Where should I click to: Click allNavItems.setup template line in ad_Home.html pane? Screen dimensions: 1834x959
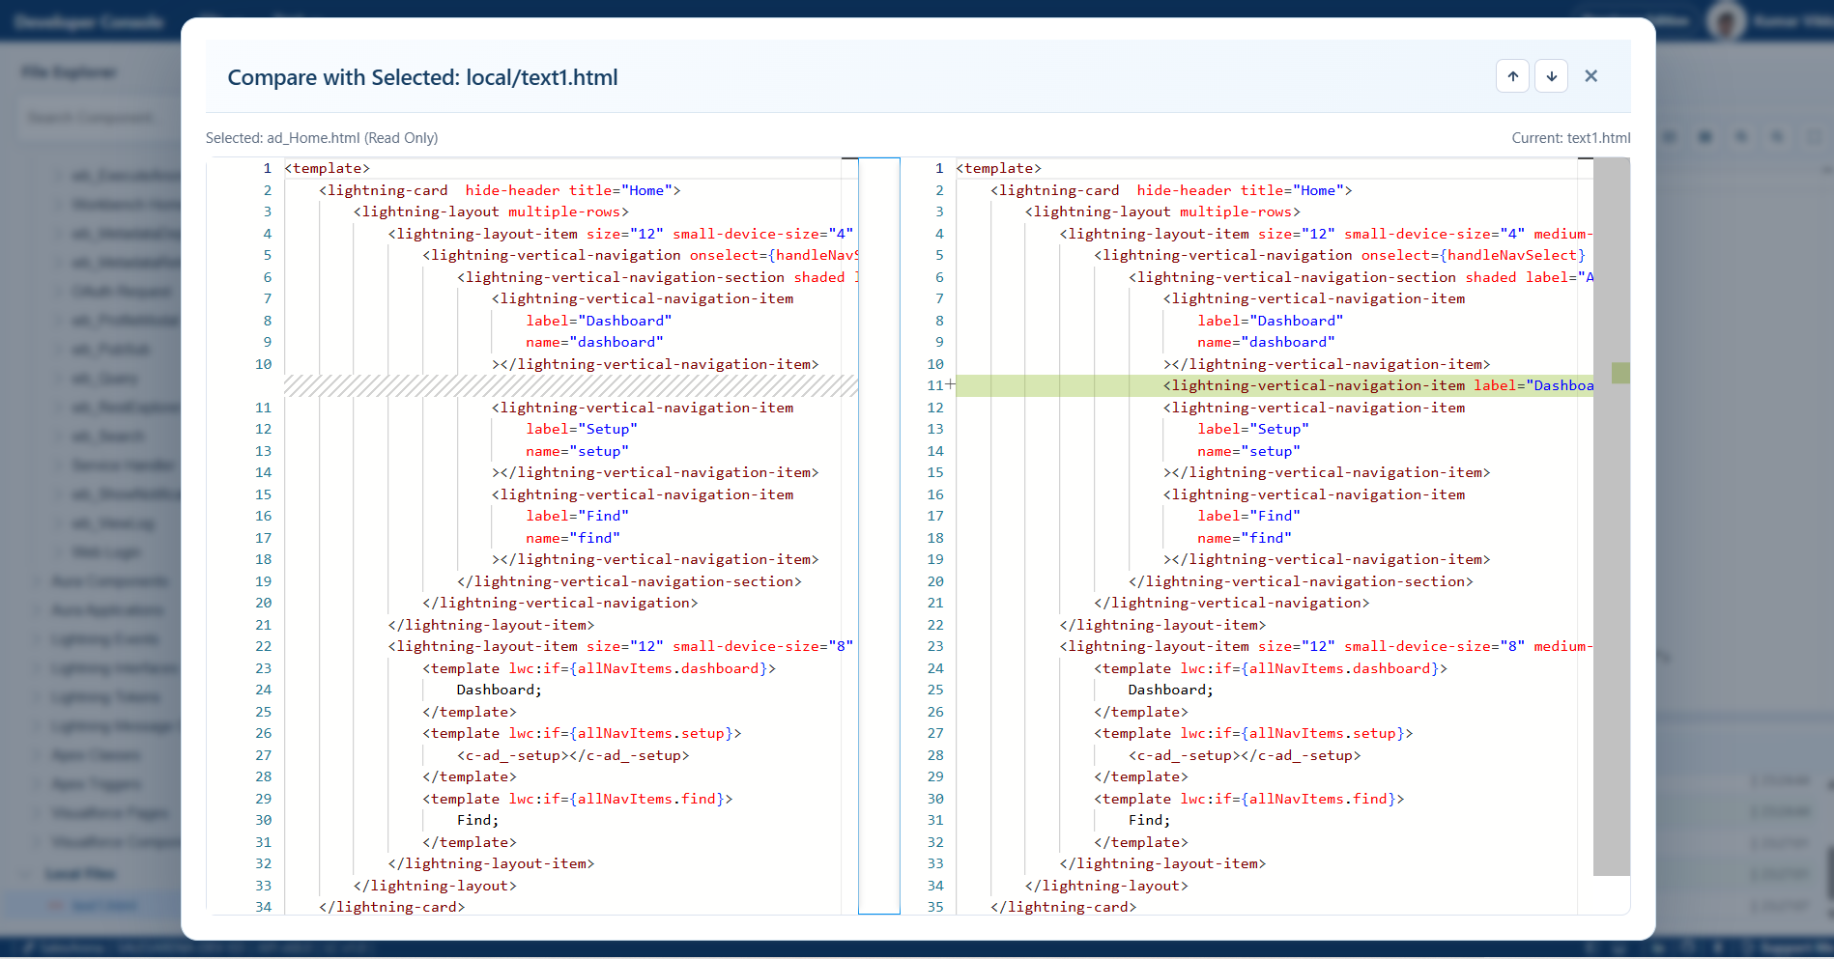point(582,733)
